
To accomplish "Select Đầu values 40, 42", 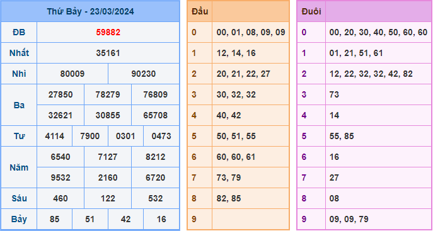I will [x=229, y=115].
